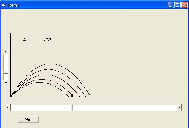Click the Form1 title text
This screenshot has height=128, width=189.
[13, 5]
